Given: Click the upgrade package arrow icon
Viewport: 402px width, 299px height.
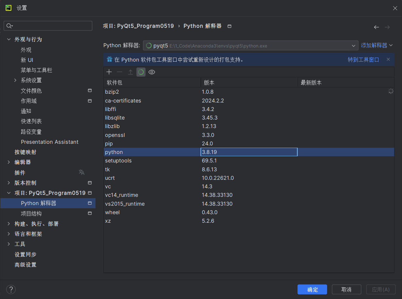Looking at the screenshot, I should [x=131, y=72].
